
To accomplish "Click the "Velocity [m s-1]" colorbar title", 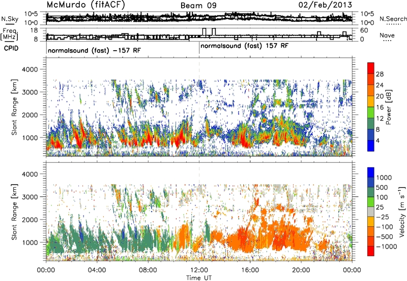I will pyautogui.click(x=402, y=212).
